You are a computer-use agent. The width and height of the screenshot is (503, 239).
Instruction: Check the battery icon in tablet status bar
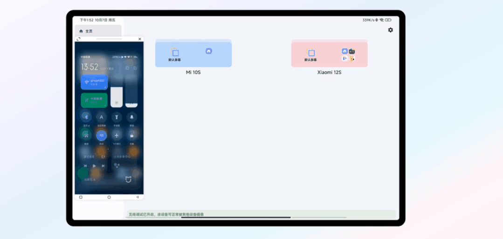(x=388, y=20)
